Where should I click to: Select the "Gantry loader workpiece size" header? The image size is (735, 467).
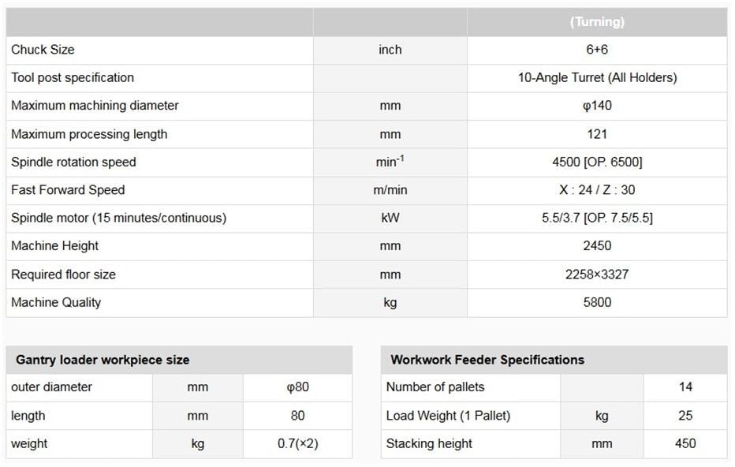point(103,360)
